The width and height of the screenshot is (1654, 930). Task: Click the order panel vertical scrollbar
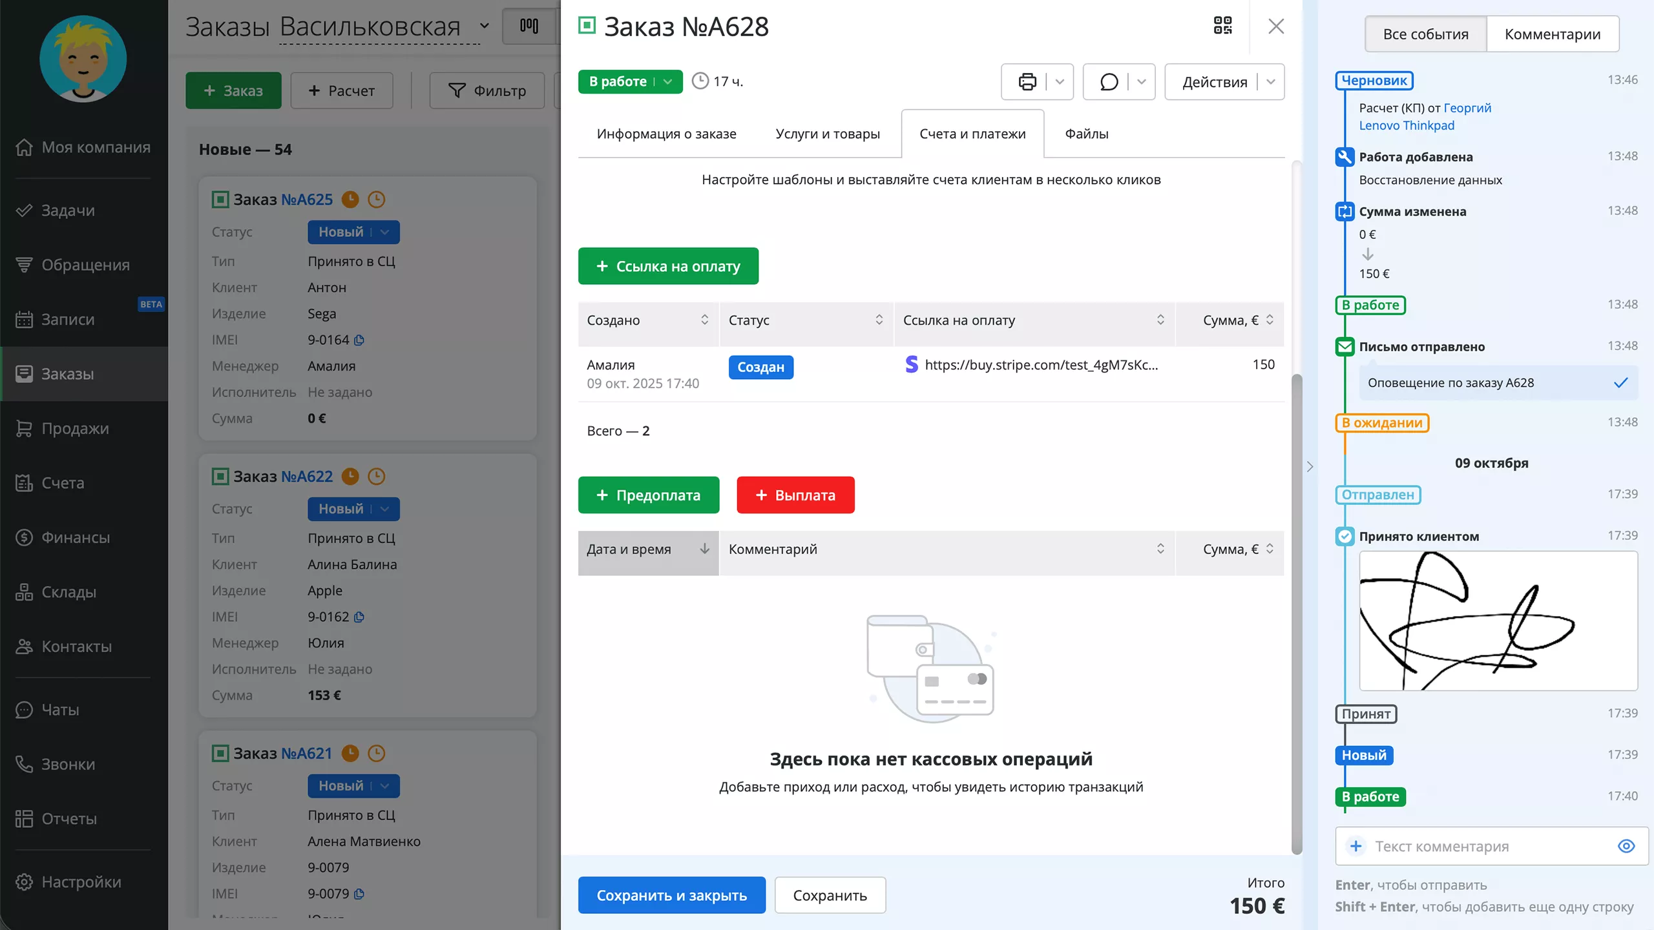pyautogui.click(x=1296, y=581)
